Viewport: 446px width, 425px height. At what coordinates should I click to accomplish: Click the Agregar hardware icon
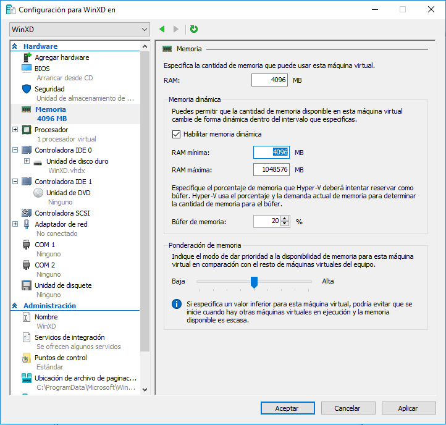coord(27,57)
